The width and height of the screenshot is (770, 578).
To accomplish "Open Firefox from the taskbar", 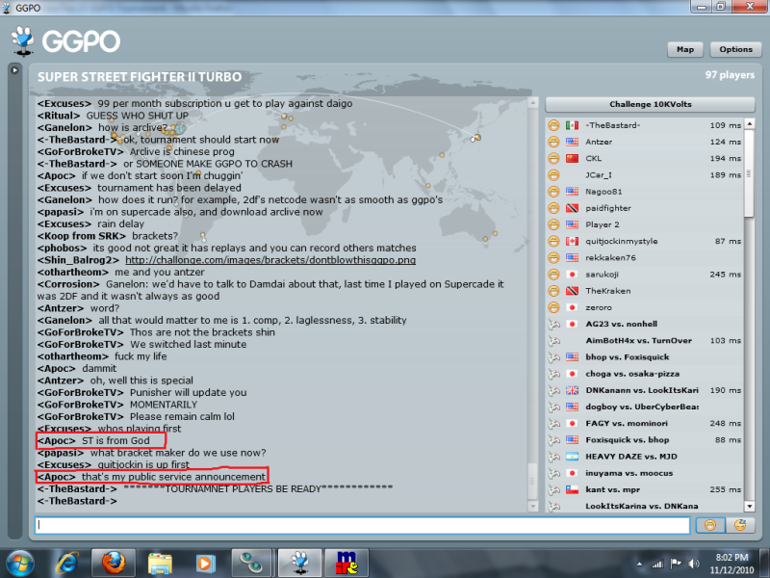I will point(114,564).
